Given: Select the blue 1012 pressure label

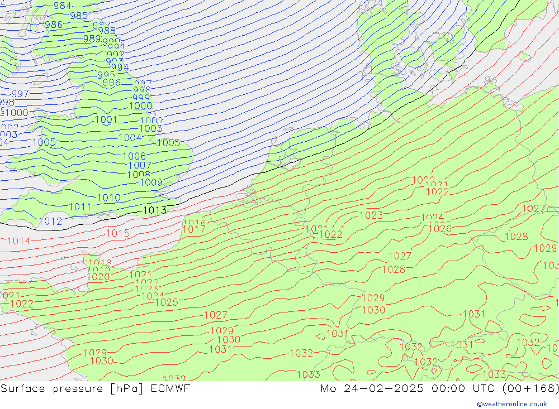Looking at the screenshot, I should click(x=50, y=222).
